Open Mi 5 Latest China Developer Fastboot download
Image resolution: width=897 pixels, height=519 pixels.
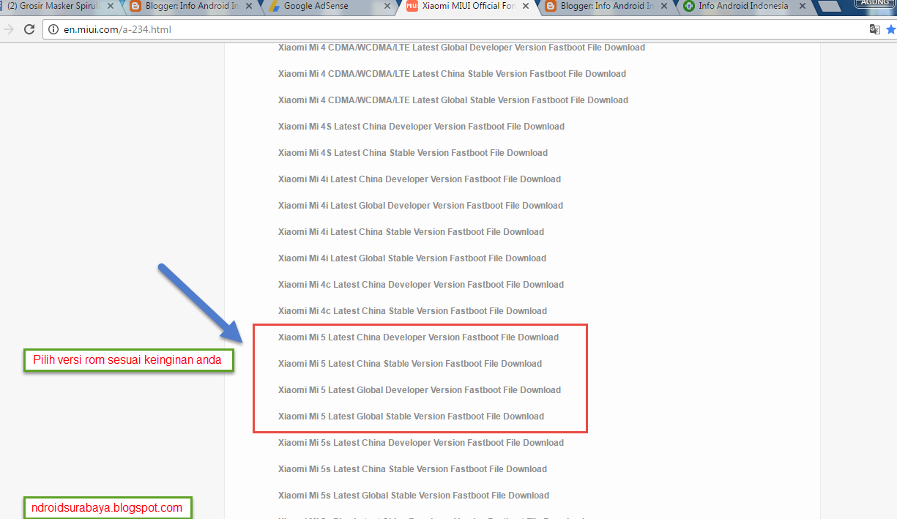coord(418,337)
